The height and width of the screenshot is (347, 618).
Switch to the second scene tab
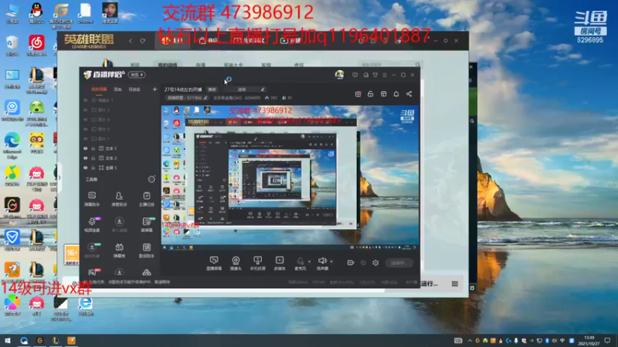click(x=118, y=89)
